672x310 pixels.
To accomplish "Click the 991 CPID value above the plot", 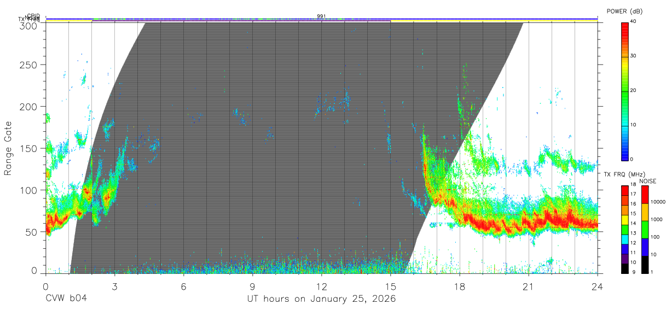I will [322, 16].
